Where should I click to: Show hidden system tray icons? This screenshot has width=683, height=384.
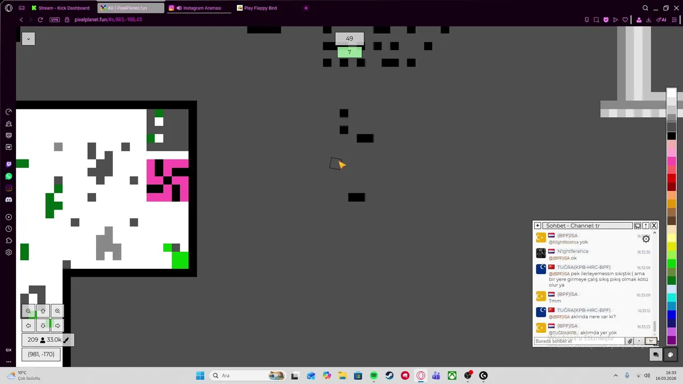point(615,375)
